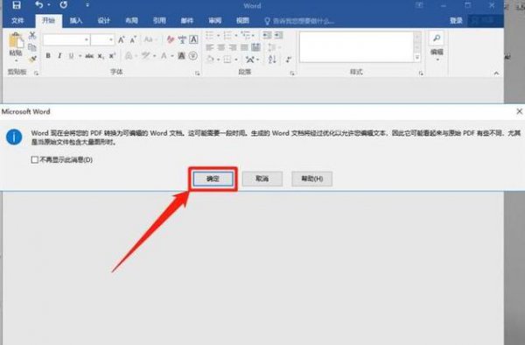Switch to the 审阅 (Review) tab
The height and width of the screenshot is (345, 525).
[215, 21]
